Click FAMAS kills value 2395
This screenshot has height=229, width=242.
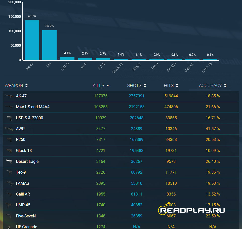tap(101, 183)
